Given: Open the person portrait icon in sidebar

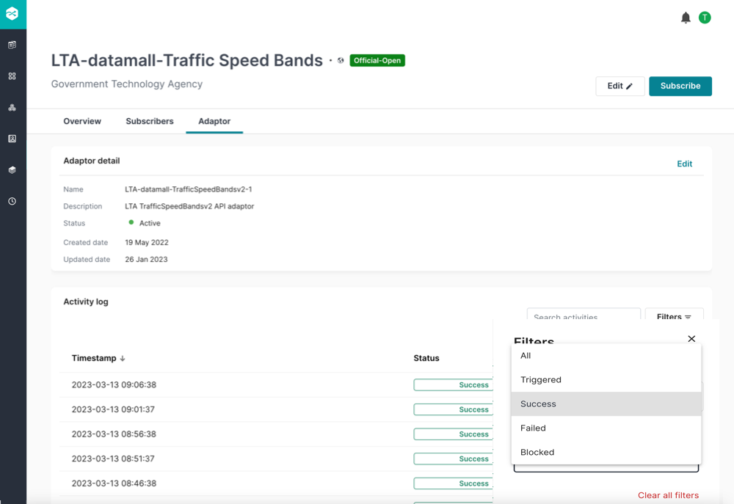Looking at the screenshot, I should pos(12,139).
